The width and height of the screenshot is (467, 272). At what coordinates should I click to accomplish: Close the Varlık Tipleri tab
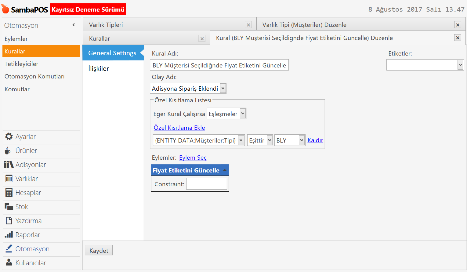coord(248,25)
